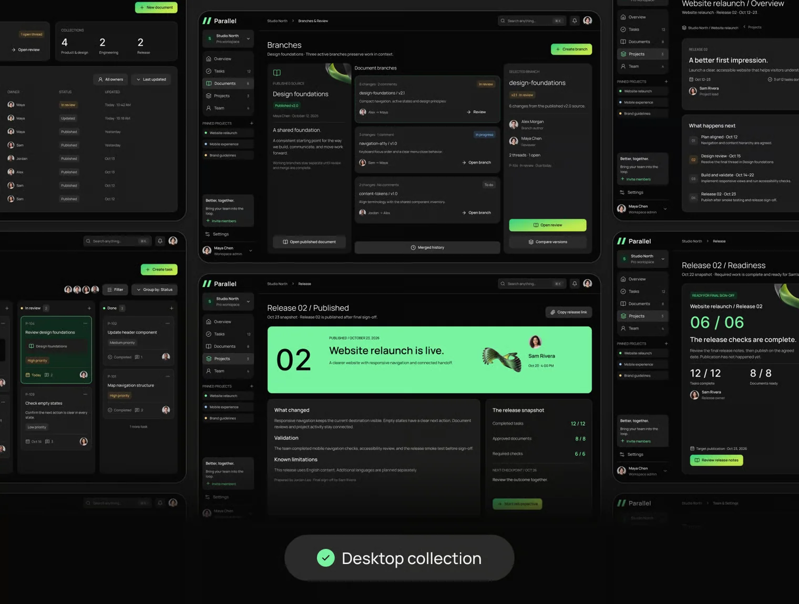Screen dimensions: 799x604
Task: Click Compare versions for design-foundations
Action: [548, 242]
